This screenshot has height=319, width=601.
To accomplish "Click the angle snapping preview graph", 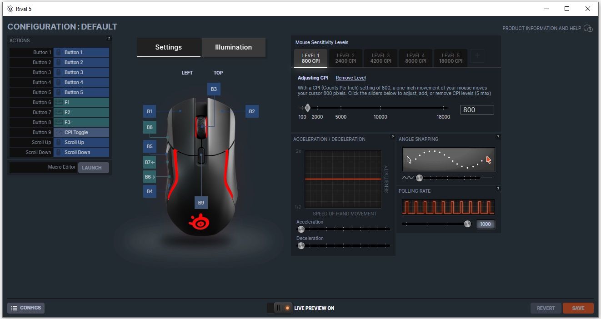I will tap(449, 159).
